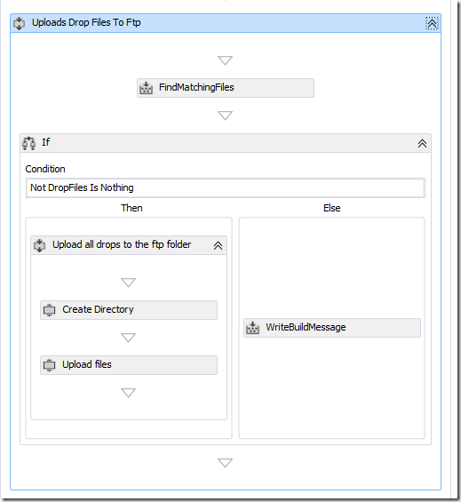Click the Then branch label
The height and width of the screenshot is (502, 461).
(x=131, y=208)
